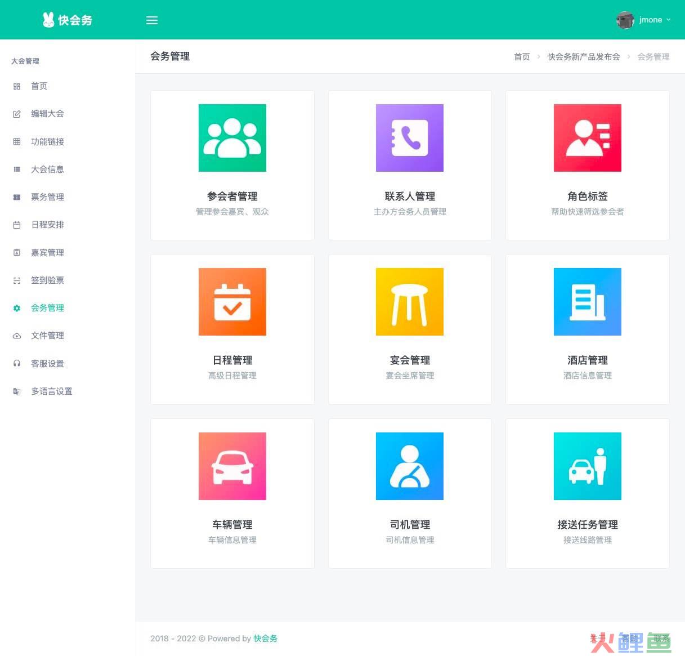This screenshot has height=656, width=685.
Task: Expand the jmone account dropdown arrow
Action: pyautogui.click(x=668, y=20)
